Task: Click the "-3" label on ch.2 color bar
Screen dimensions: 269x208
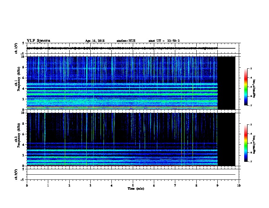Action: pyautogui.click(x=250, y=125)
